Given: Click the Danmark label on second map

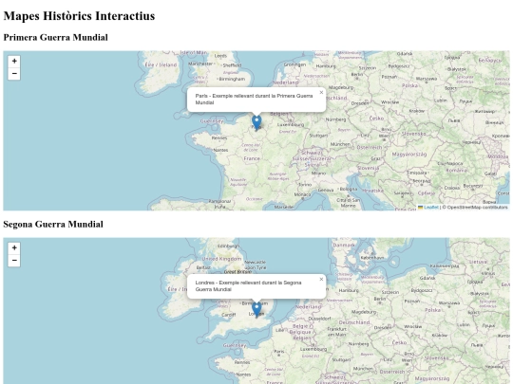Looking at the screenshot, I should pyautogui.click(x=344, y=245).
